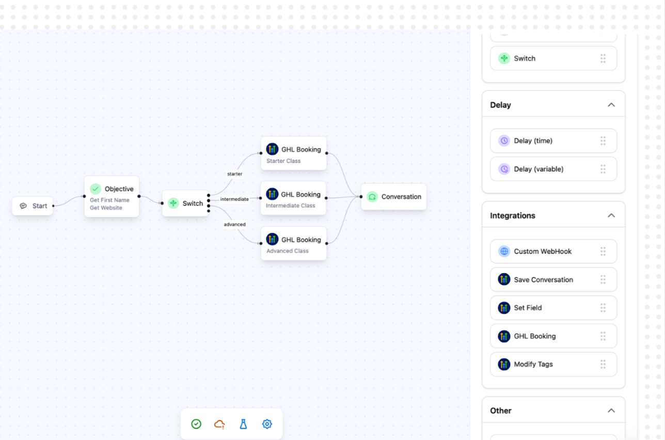Select the Start node label
Image resolution: width=665 pixels, height=440 pixels.
point(40,206)
